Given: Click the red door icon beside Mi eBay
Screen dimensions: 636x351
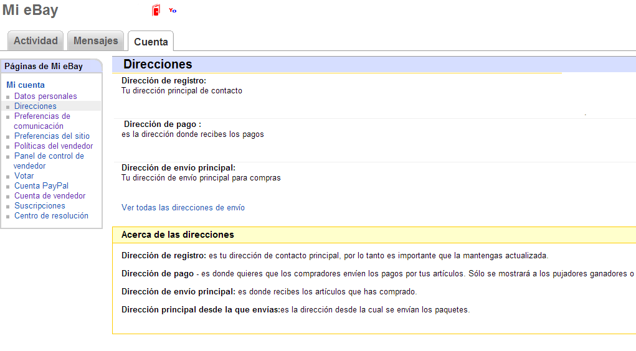Looking at the screenshot, I should [156, 10].
